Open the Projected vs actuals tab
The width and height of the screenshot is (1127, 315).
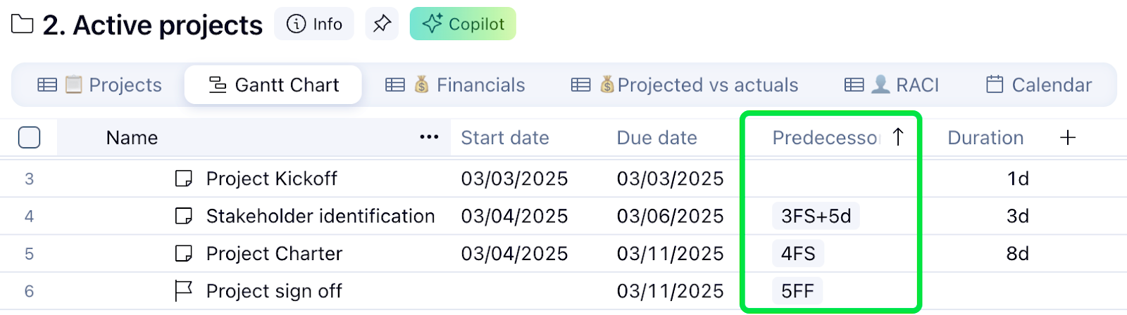[x=684, y=85]
